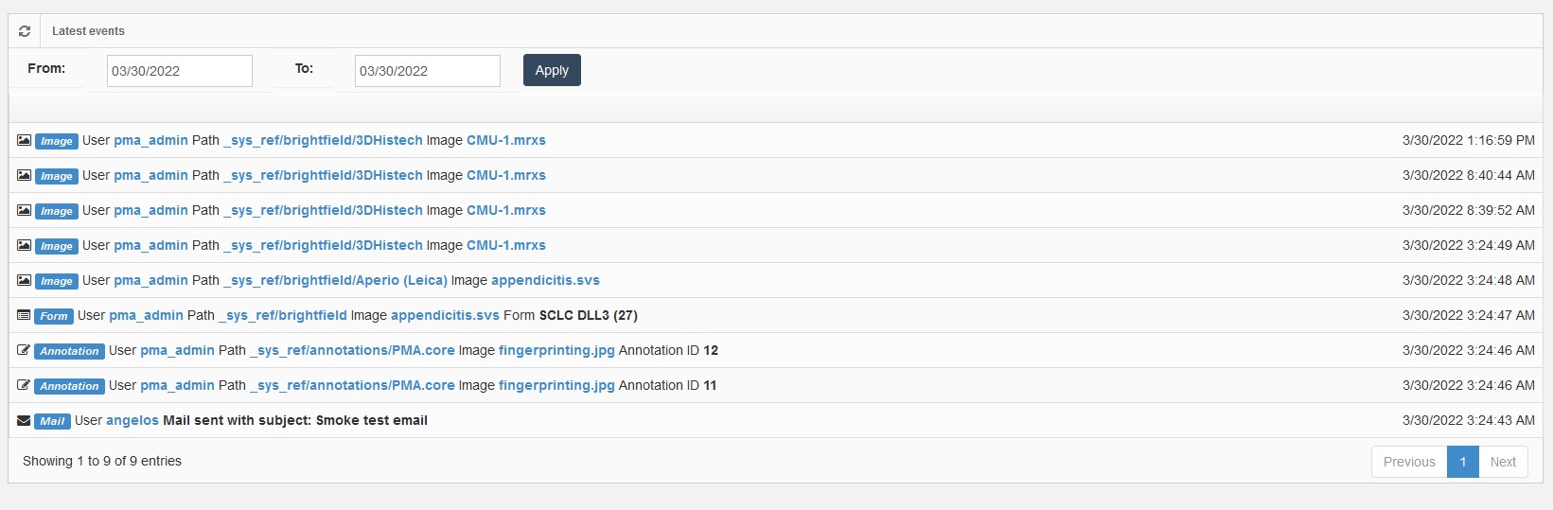Screen dimensions: 1553x510
Task: Click the picture icon in the Aperio (Leica) row
Action: pyautogui.click(x=24, y=281)
